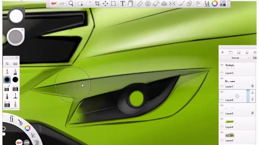
Task: Click the layer opacity value field
Action: (x=255, y=58)
